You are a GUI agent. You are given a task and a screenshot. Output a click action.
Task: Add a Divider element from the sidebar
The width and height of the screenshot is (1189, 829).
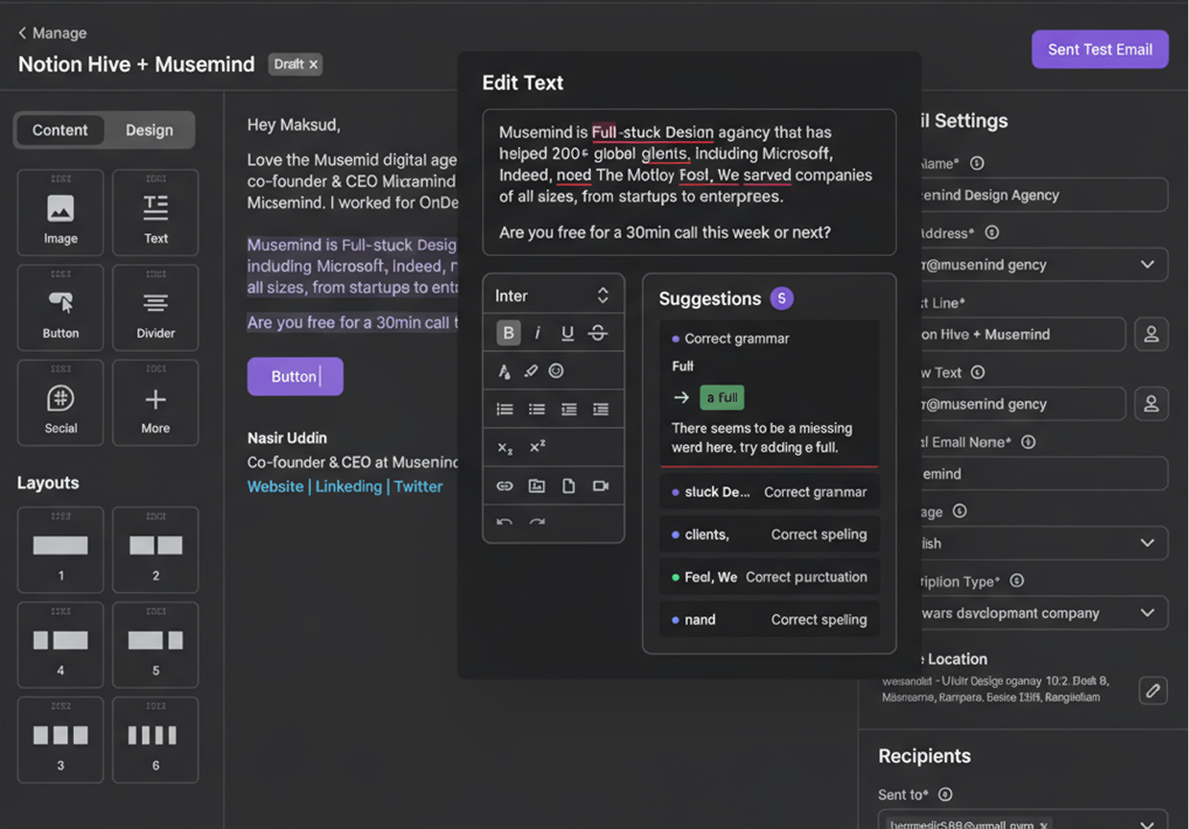tap(155, 307)
